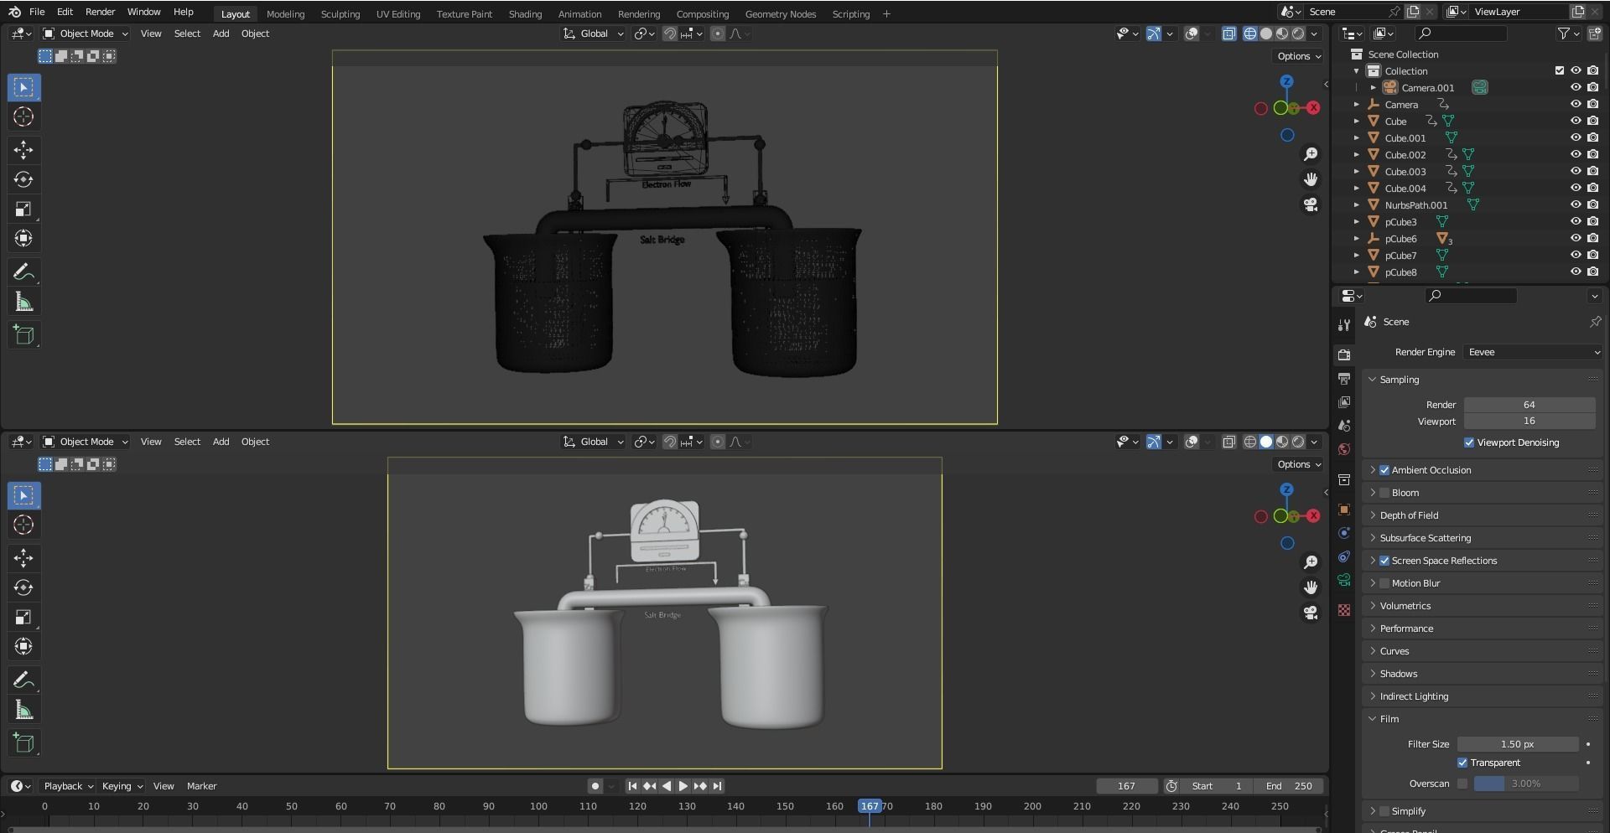Adjust Viewport samples field showing 16

[x=1529, y=422]
